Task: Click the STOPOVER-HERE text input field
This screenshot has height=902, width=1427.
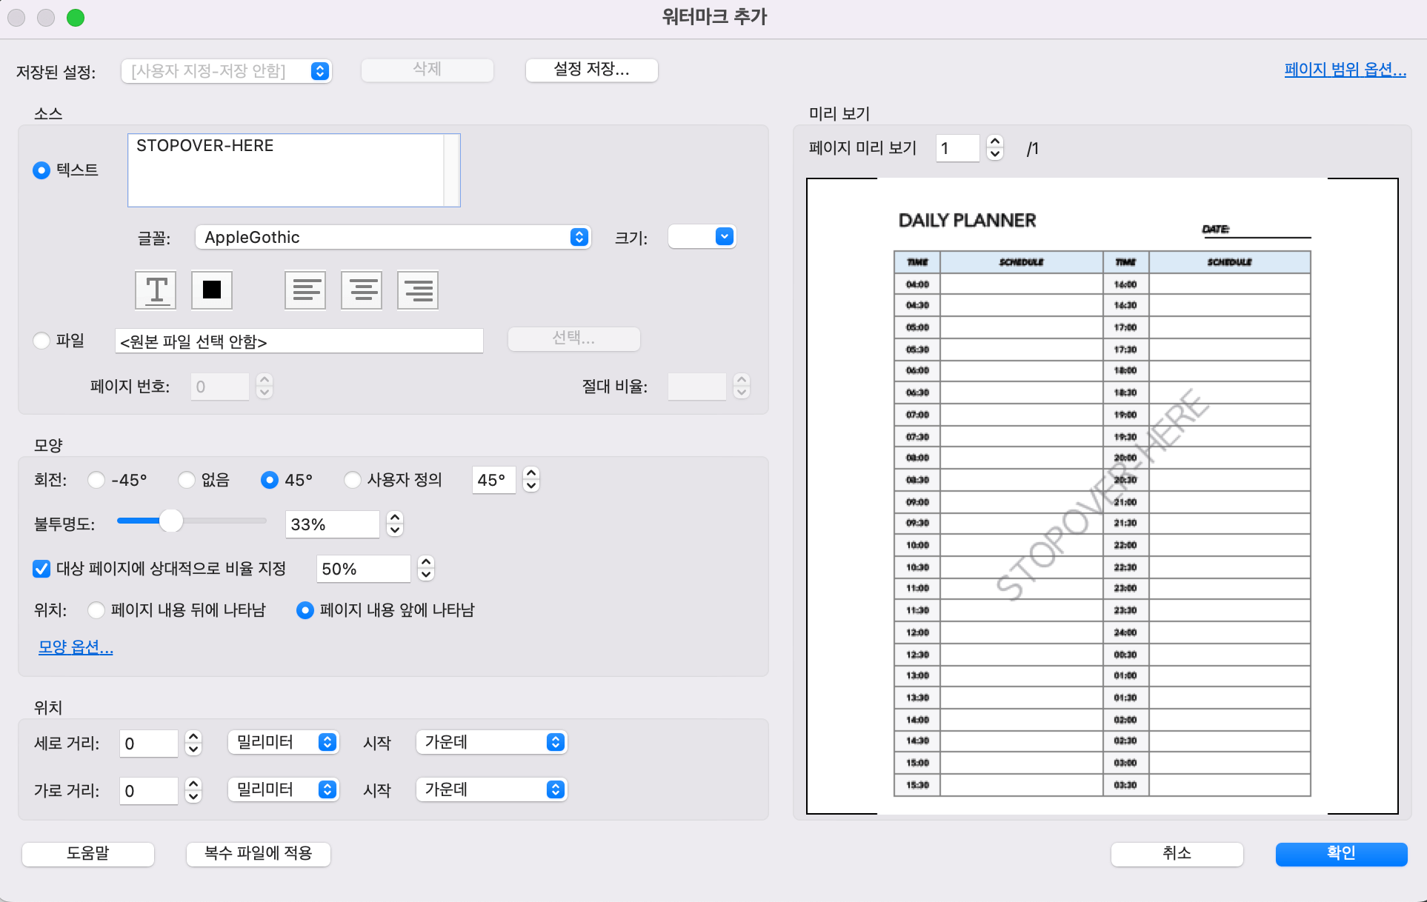Action: pos(293,169)
